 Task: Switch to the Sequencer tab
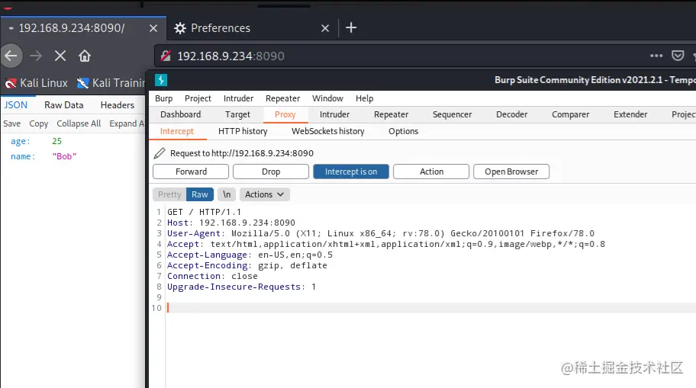pyautogui.click(x=453, y=114)
